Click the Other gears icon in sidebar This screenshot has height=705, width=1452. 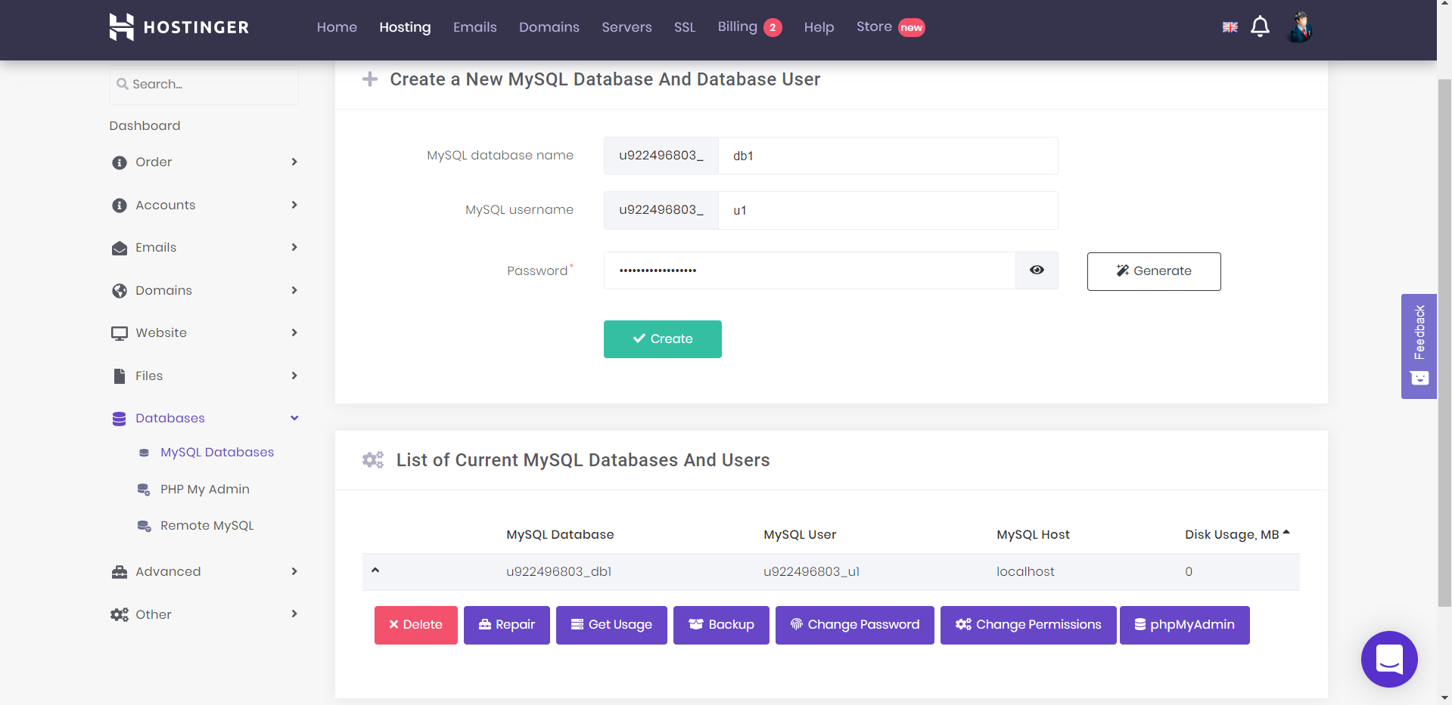(120, 615)
